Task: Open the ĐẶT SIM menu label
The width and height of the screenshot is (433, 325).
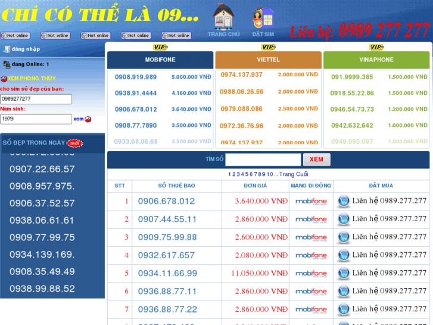Action: pos(263,35)
